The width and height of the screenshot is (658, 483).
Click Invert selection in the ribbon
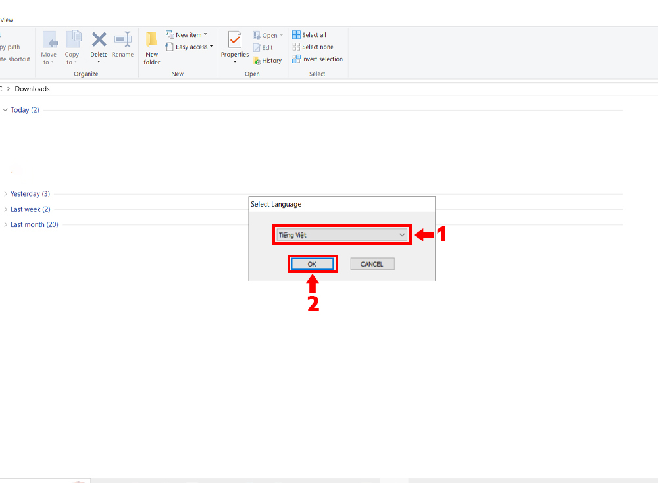tap(318, 59)
